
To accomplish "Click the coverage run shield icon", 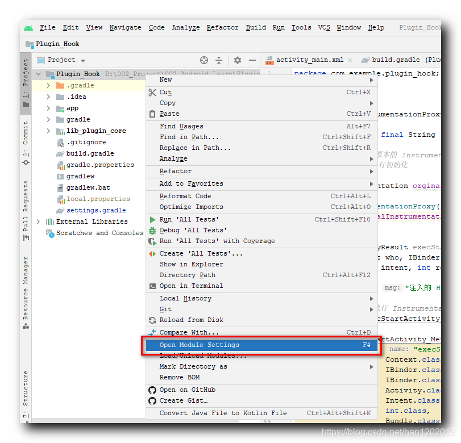I will [x=152, y=241].
